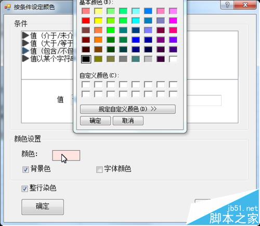Image resolution: width=260 pixels, height=226 pixels.
Task: Select the 值（包含/不包 condition row
Action: [x=47, y=51]
